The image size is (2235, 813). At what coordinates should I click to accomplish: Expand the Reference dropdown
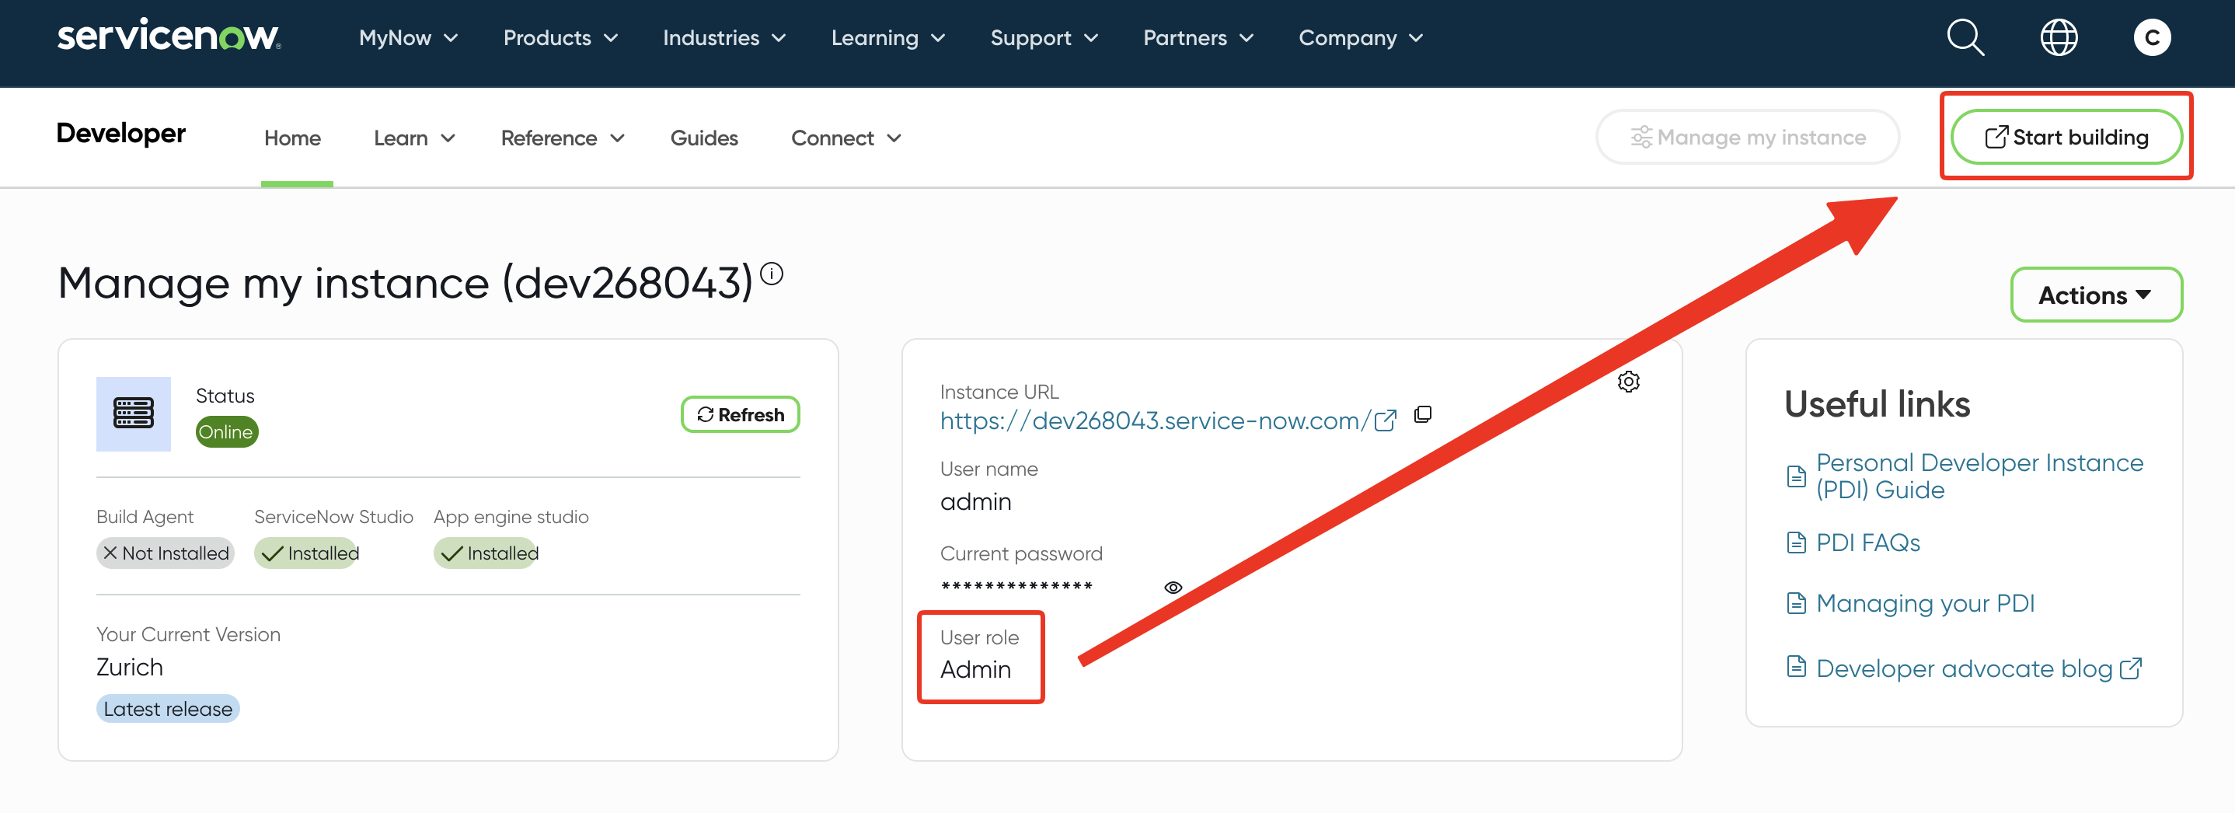pyautogui.click(x=562, y=138)
